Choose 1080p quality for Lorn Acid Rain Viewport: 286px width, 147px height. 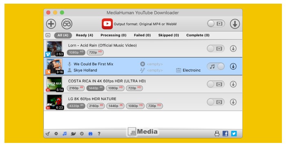tap(76, 52)
